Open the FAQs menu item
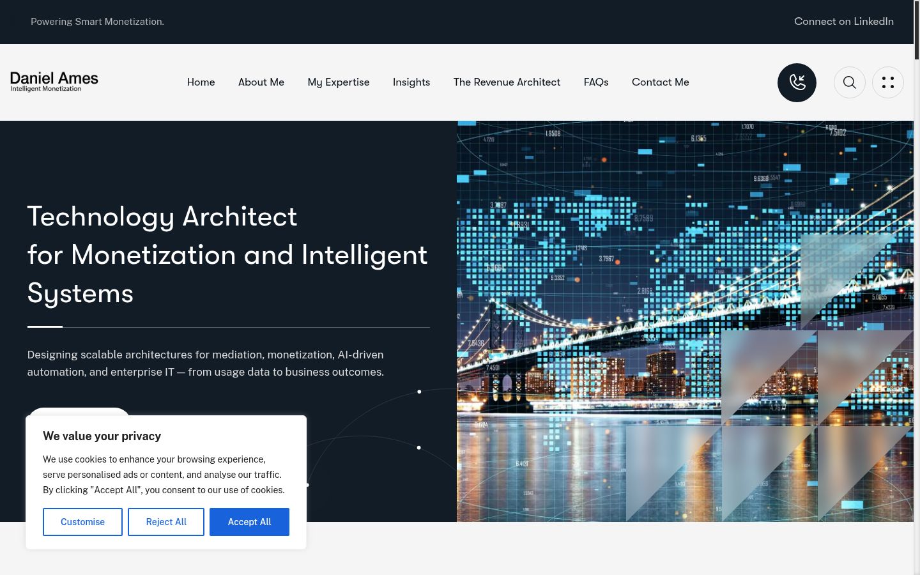 [x=596, y=82]
